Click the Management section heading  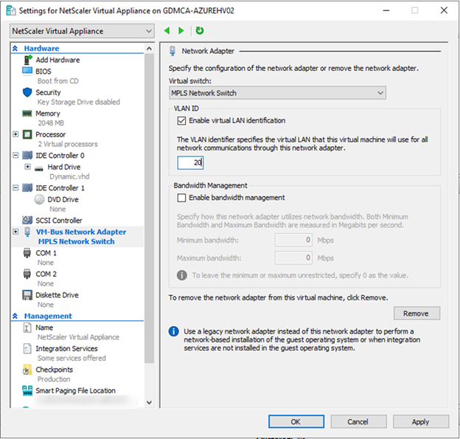pyautogui.click(x=48, y=316)
